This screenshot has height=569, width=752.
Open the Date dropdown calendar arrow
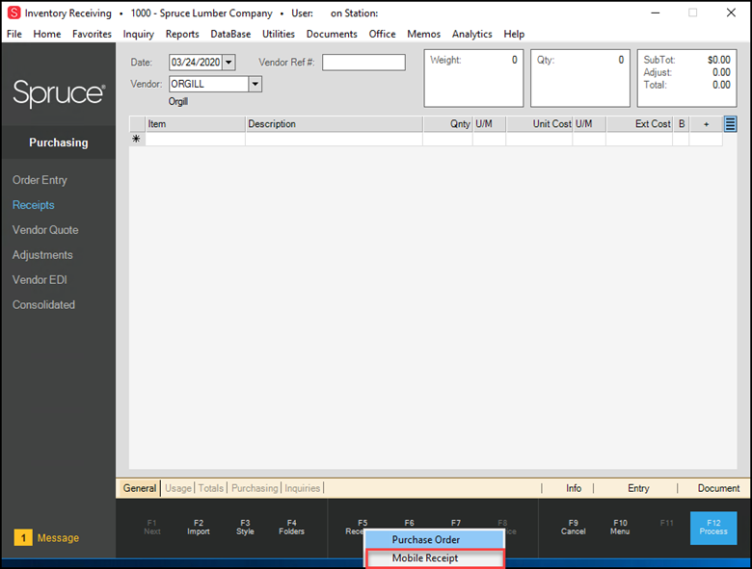click(x=228, y=63)
